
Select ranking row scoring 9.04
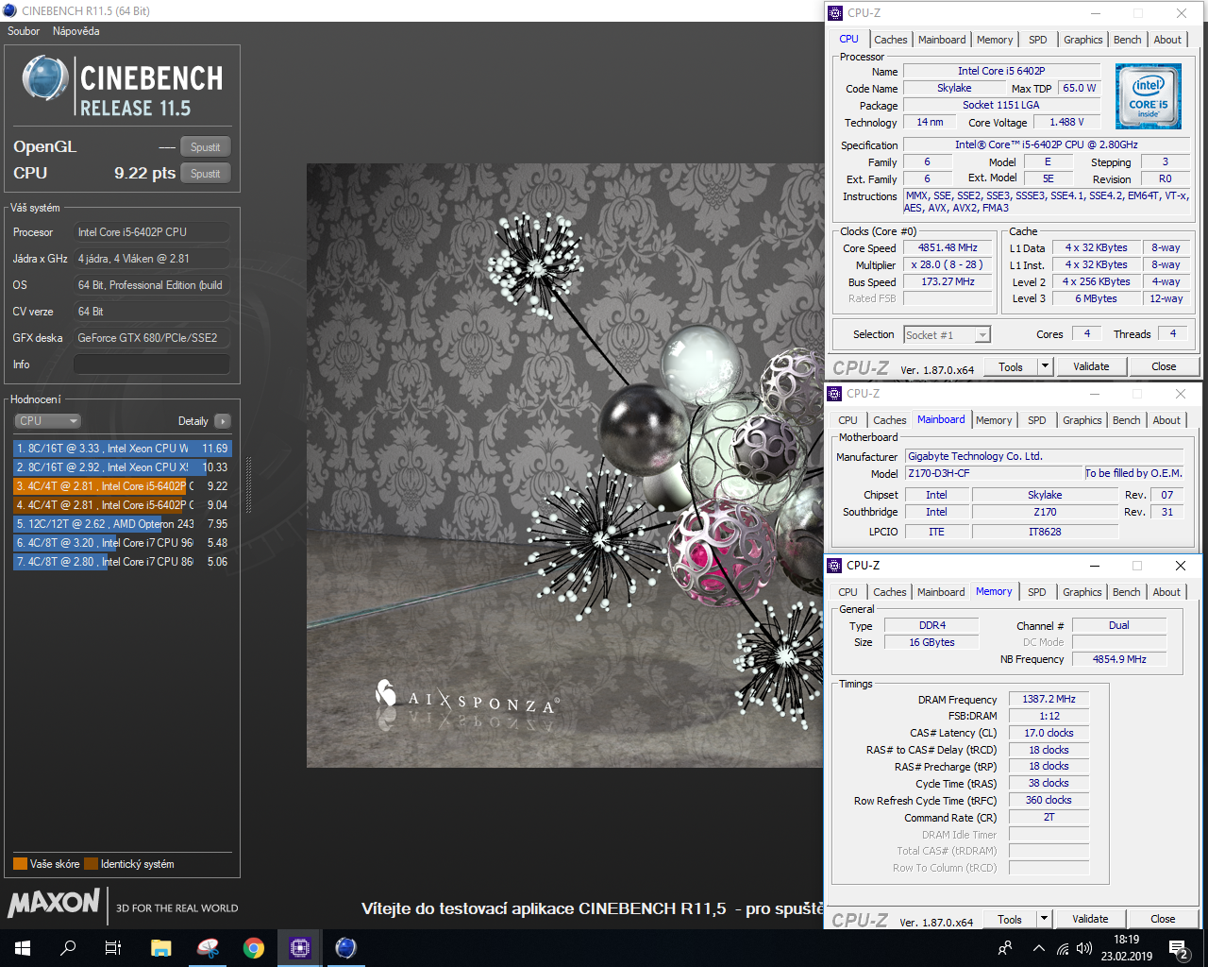(x=122, y=505)
